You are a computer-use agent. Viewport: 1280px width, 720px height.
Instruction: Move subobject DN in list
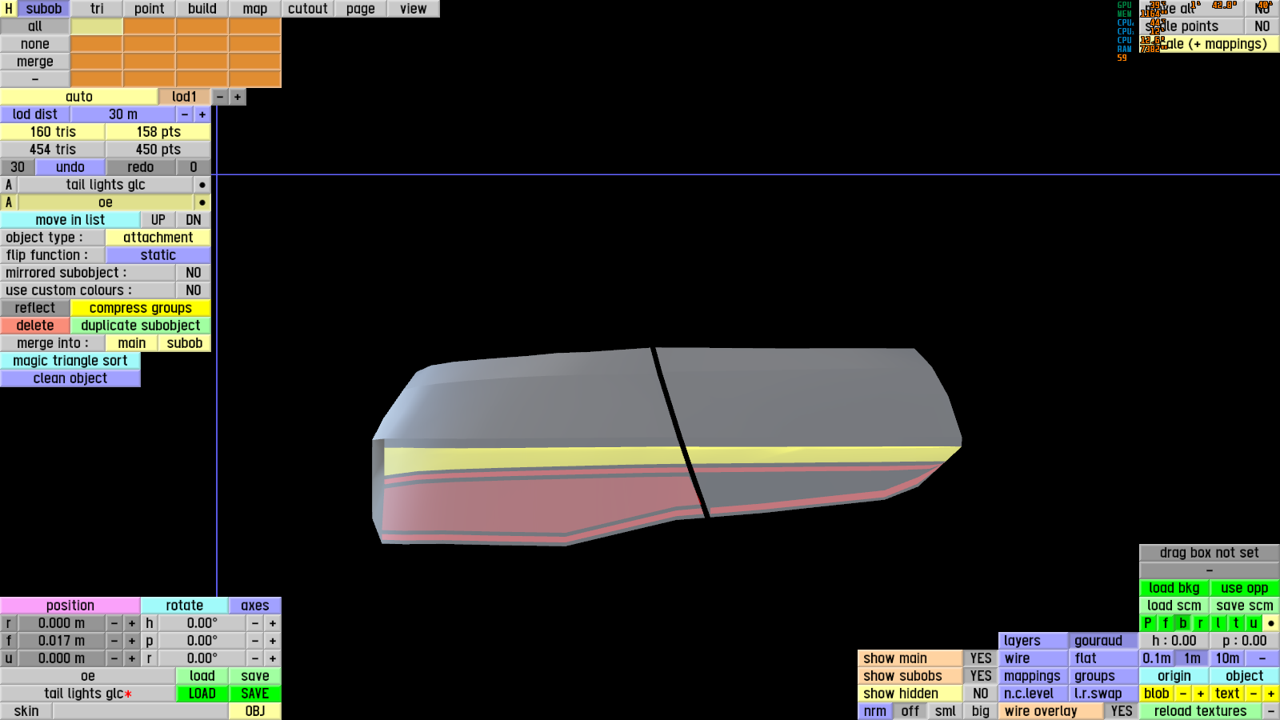pyautogui.click(x=194, y=220)
